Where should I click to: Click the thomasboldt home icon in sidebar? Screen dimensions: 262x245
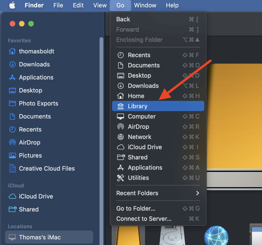12,51
